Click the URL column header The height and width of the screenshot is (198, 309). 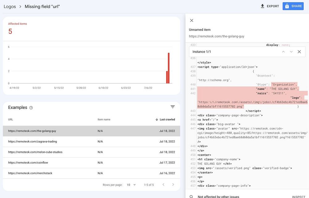11,119
